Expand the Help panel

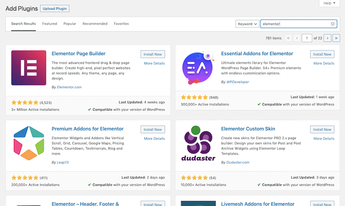coord(329,3)
